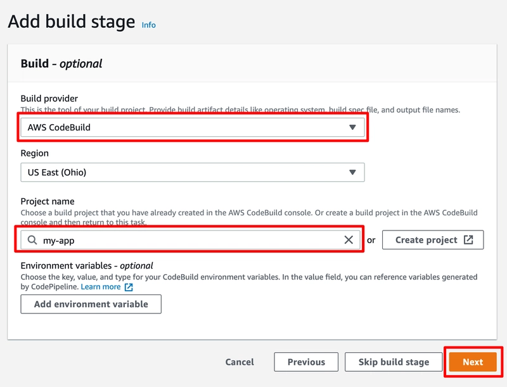
Task: Click the Region dropdown arrow
Action: pos(353,172)
